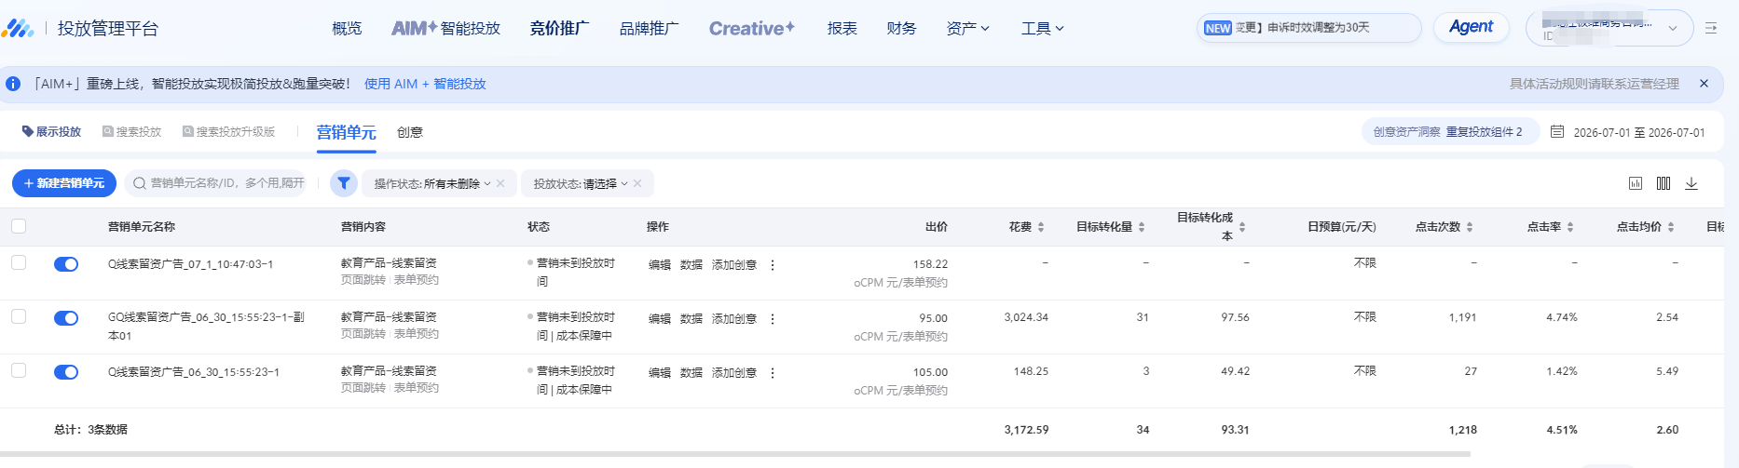Expand the 操作状态 filter dropdown
Screen dimensions: 1739x468
(x=432, y=183)
